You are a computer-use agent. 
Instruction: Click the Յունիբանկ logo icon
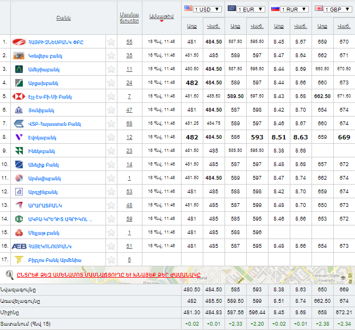[19, 110]
